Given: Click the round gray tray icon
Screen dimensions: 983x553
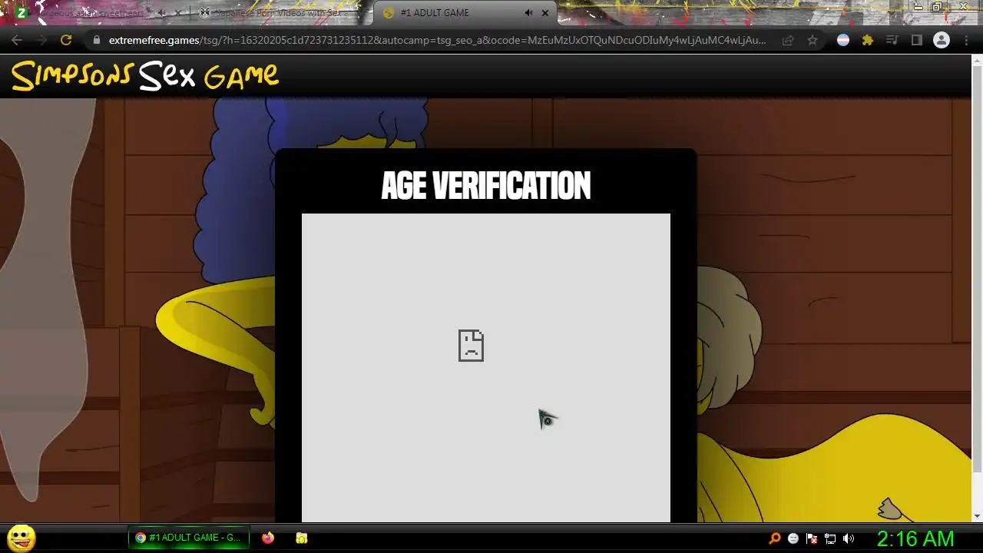Looking at the screenshot, I should coord(793,538).
